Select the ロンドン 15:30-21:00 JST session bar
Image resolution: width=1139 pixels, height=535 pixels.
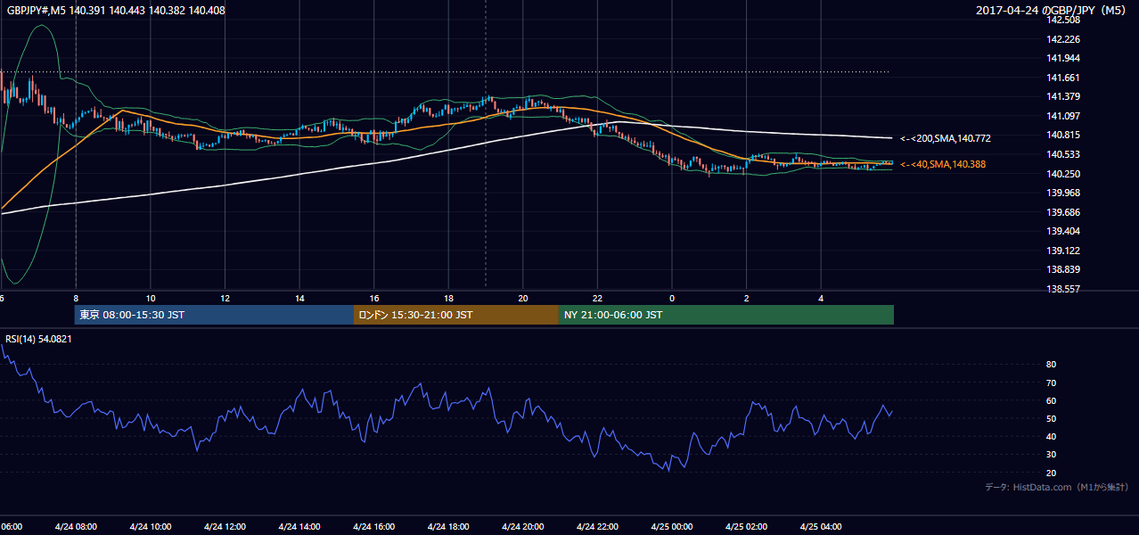(x=456, y=315)
